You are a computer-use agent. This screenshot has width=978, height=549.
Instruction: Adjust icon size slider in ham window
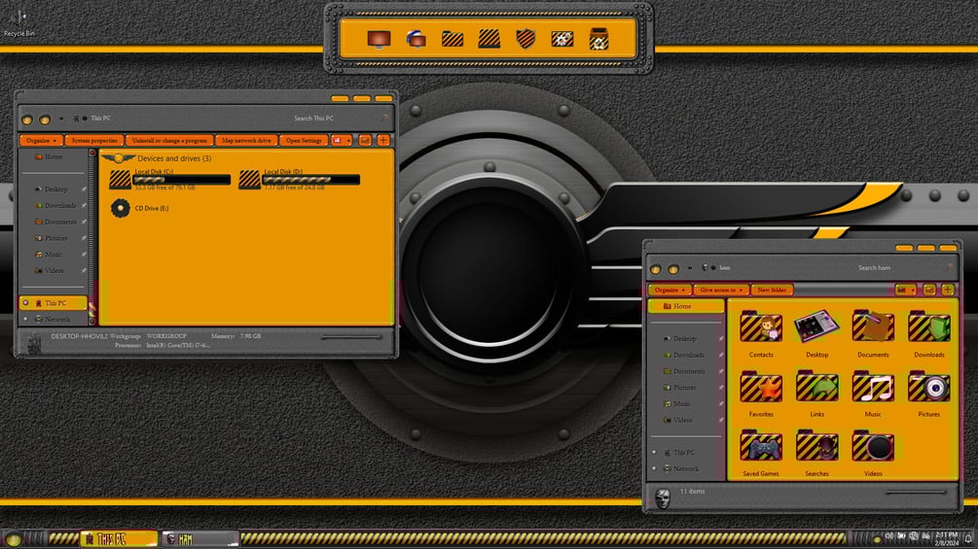pyautogui.click(x=917, y=493)
